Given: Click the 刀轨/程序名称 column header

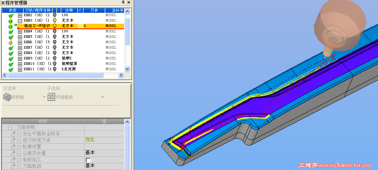Looking at the screenshot, I should click(x=38, y=10).
